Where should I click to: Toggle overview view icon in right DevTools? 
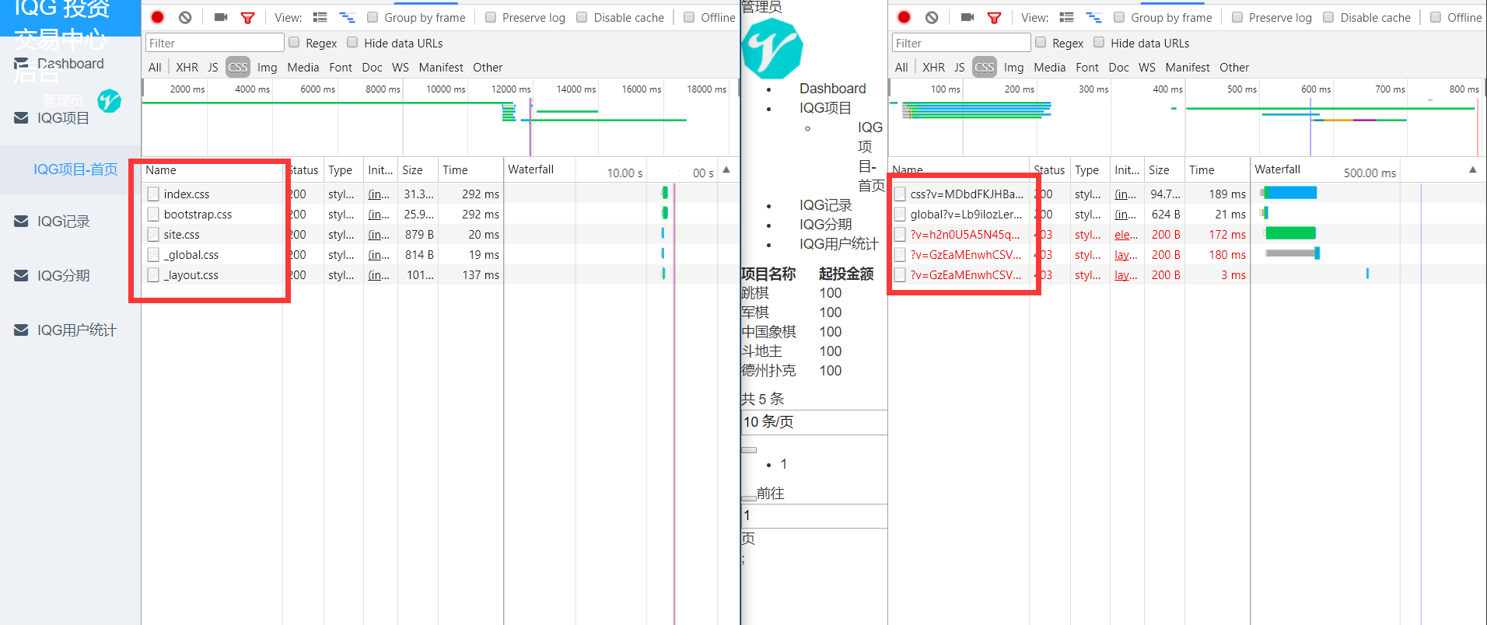tap(1093, 17)
